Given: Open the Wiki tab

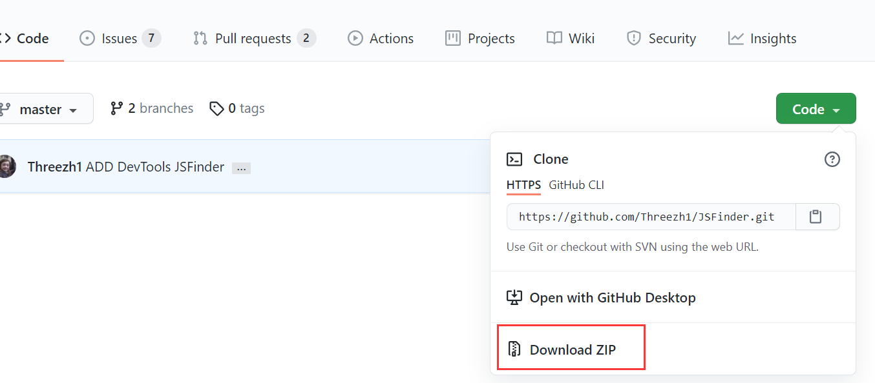Looking at the screenshot, I should coord(571,39).
